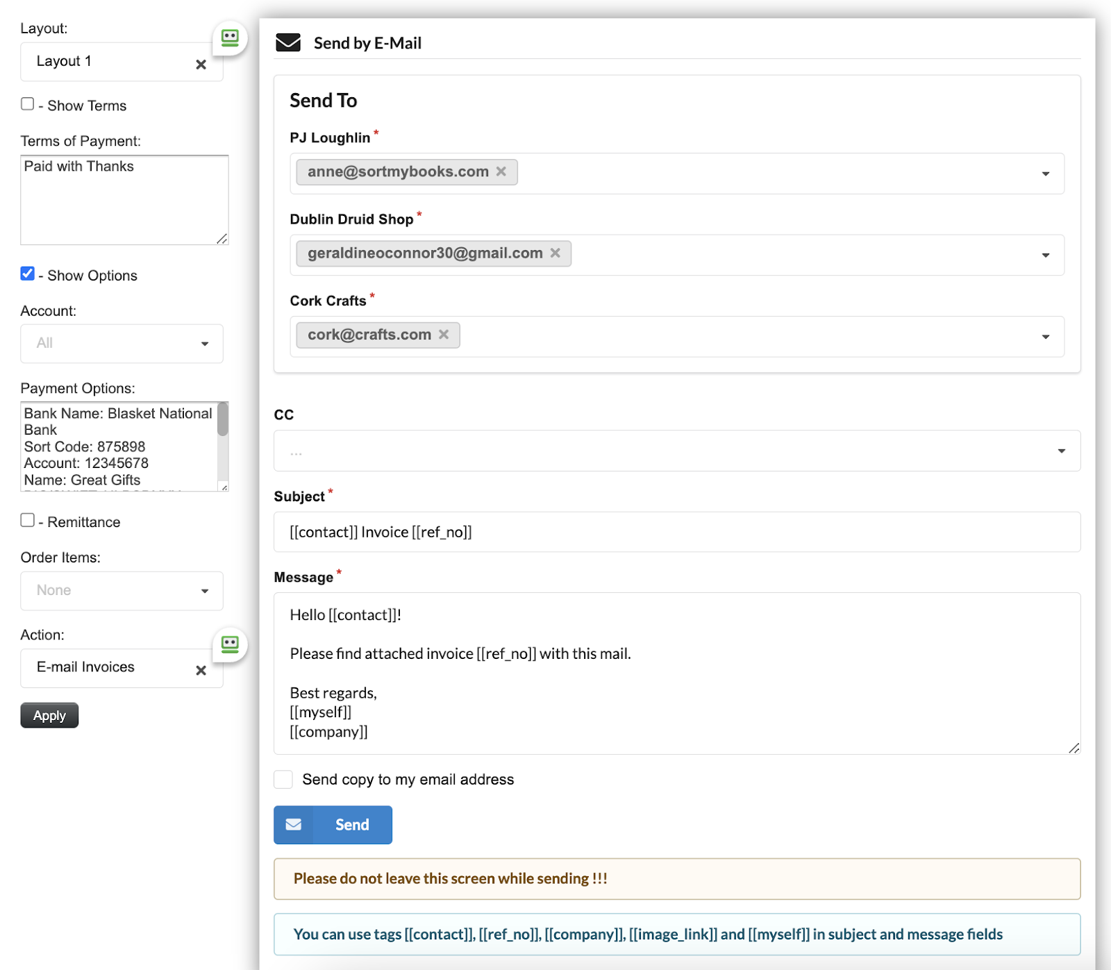
Task: Expand PJ Loughlin email dropdown arrow
Action: [x=1045, y=174]
